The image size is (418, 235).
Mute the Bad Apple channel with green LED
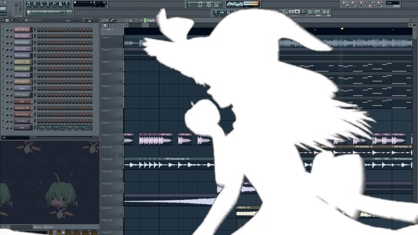(x=3, y=30)
